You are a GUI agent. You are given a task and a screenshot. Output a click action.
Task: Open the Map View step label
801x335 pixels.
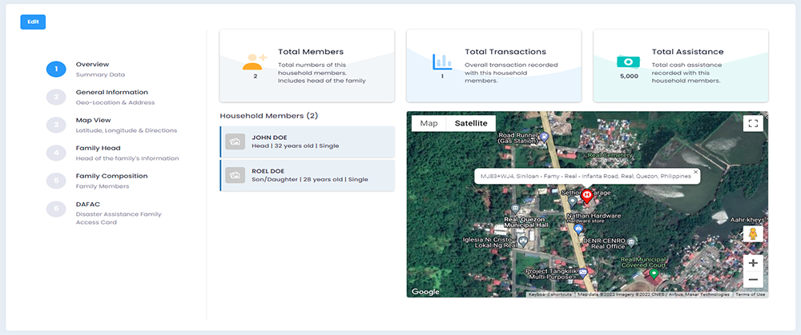[x=94, y=121]
